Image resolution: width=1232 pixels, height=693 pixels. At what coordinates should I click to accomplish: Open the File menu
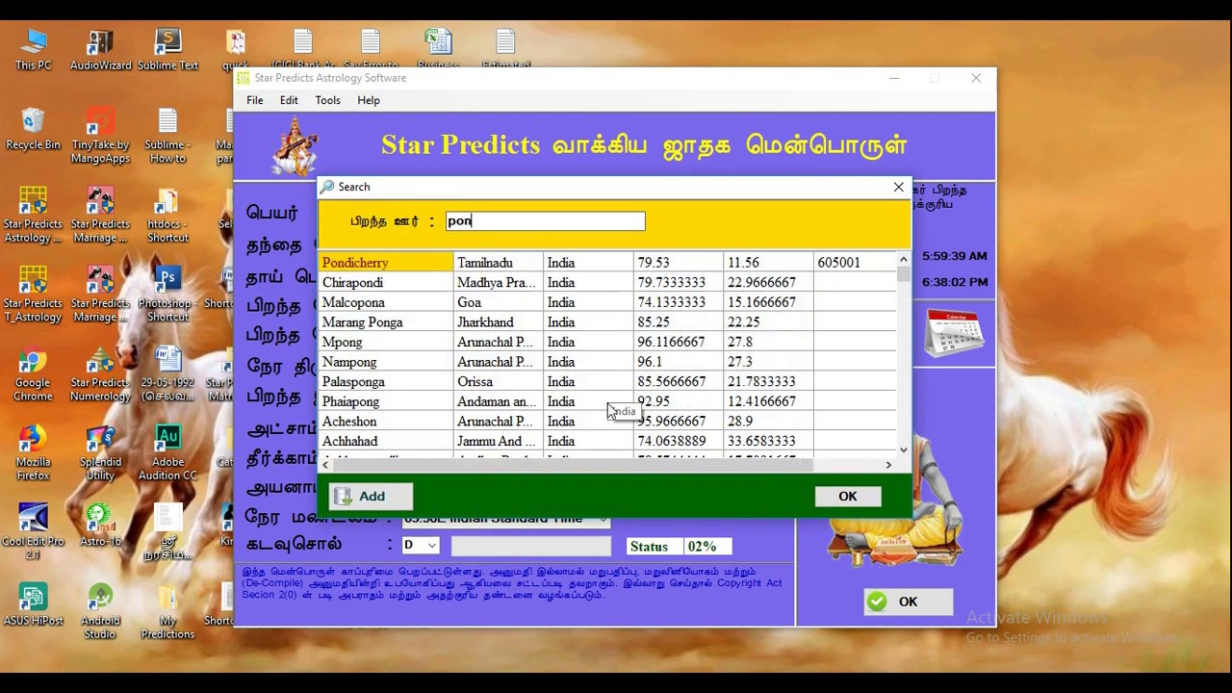tap(255, 100)
